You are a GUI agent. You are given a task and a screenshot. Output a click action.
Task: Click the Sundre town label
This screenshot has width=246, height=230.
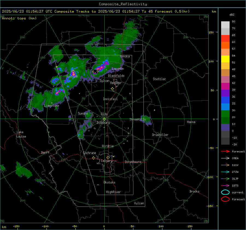tap(83, 113)
